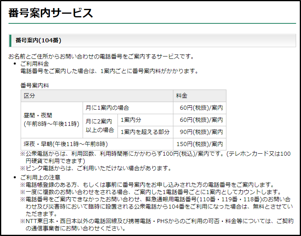301x236 pixels.
Task: Click the ご利用上の注意 bullet heading
Action: pyautogui.click(x=41, y=178)
